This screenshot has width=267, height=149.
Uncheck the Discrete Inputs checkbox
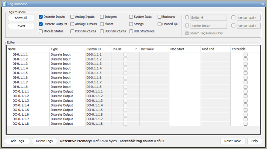41,17
